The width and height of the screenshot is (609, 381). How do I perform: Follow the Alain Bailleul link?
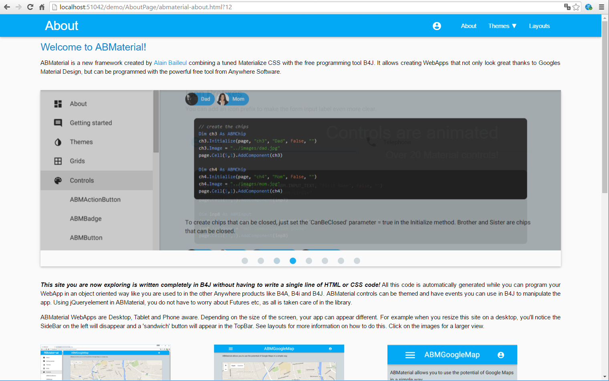[x=170, y=63]
